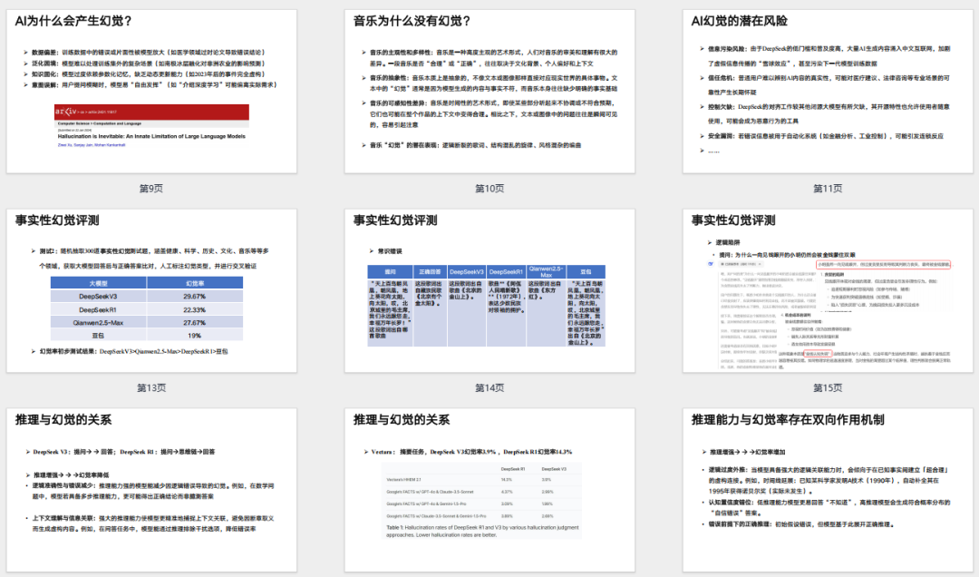
Task: Click the 信息污染风险 bullet on page 11
Action: click(826, 55)
